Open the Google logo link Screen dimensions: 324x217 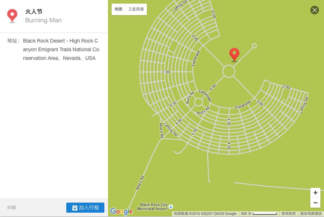pos(122,211)
